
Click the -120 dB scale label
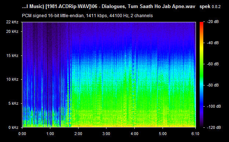(214, 128)
